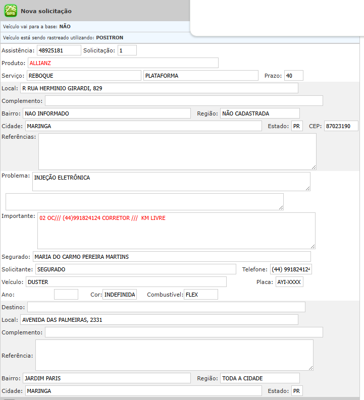The height and width of the screenshot is (400, 364).
Task: Click the Região field NÃO CADASTRADA
Action: click(x=259, y=113)
